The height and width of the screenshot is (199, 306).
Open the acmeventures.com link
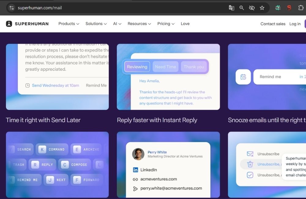[x=159, y=179]
